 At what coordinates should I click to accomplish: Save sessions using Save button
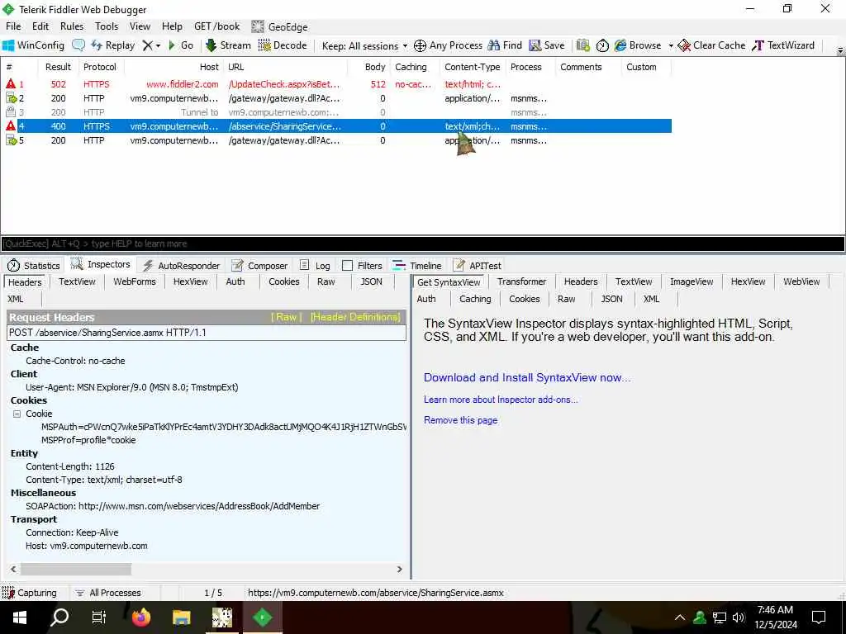pyautogui.click(x=547, y=45)
